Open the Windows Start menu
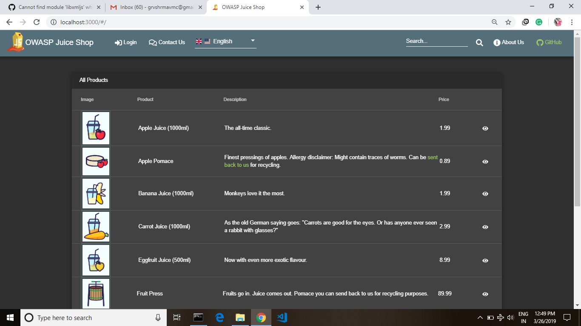 tap(10, 318)
